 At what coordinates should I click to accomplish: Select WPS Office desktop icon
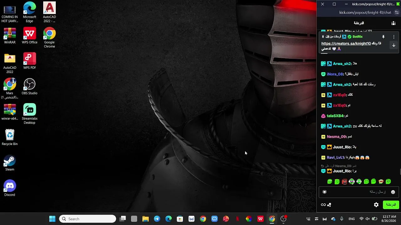click(29, 36)
